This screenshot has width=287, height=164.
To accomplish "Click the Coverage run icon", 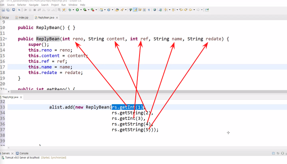I will [85, 10].
